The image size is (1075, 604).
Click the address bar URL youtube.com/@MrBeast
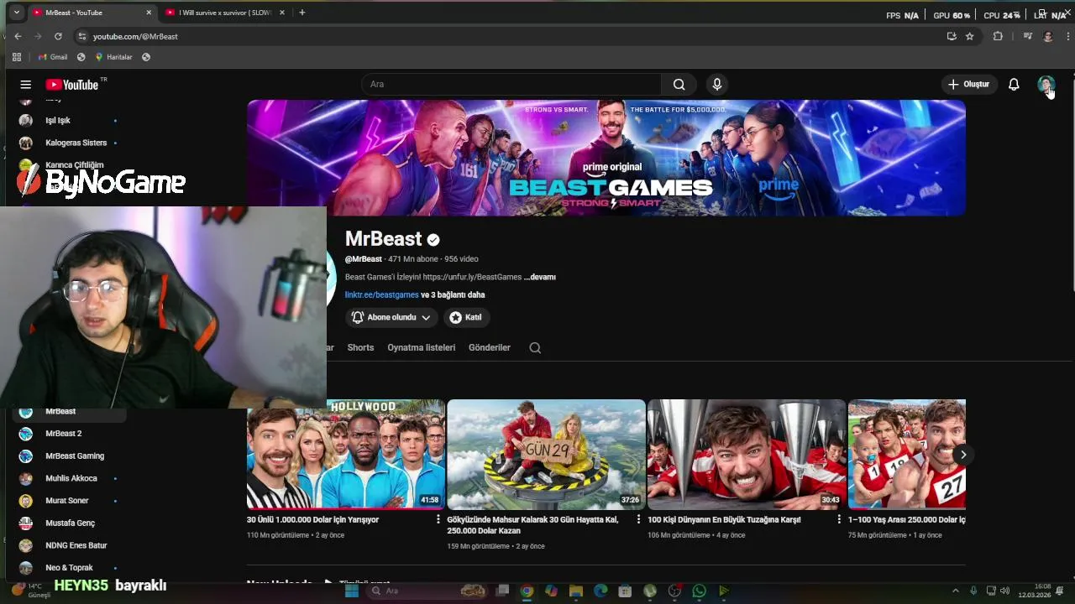point(135,37)
